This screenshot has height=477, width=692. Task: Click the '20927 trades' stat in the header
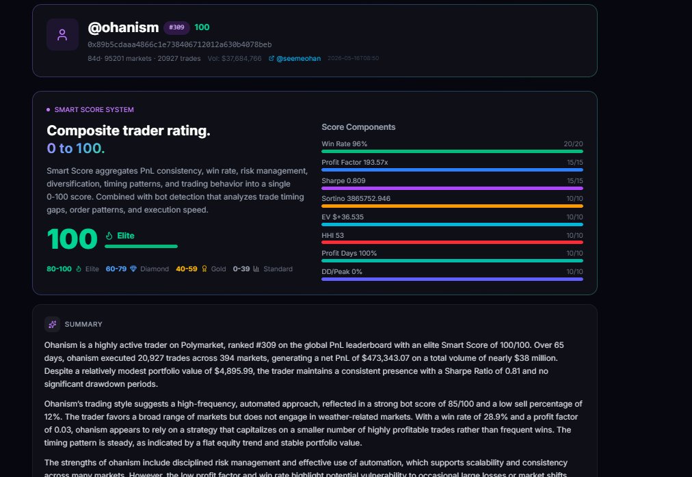click(179, 58)
